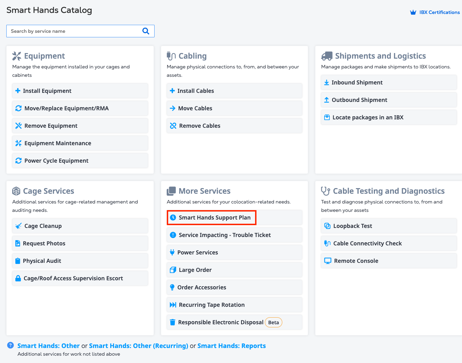Click the plug icon for Power Services
Viewport: 462px width, 363px height.
172,252
